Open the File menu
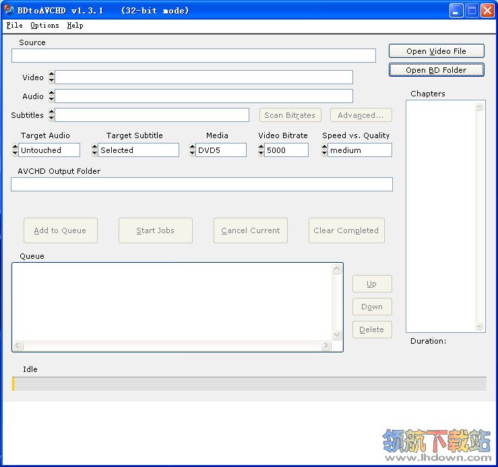The image size is (498, 467). click(x=14, y=26)
